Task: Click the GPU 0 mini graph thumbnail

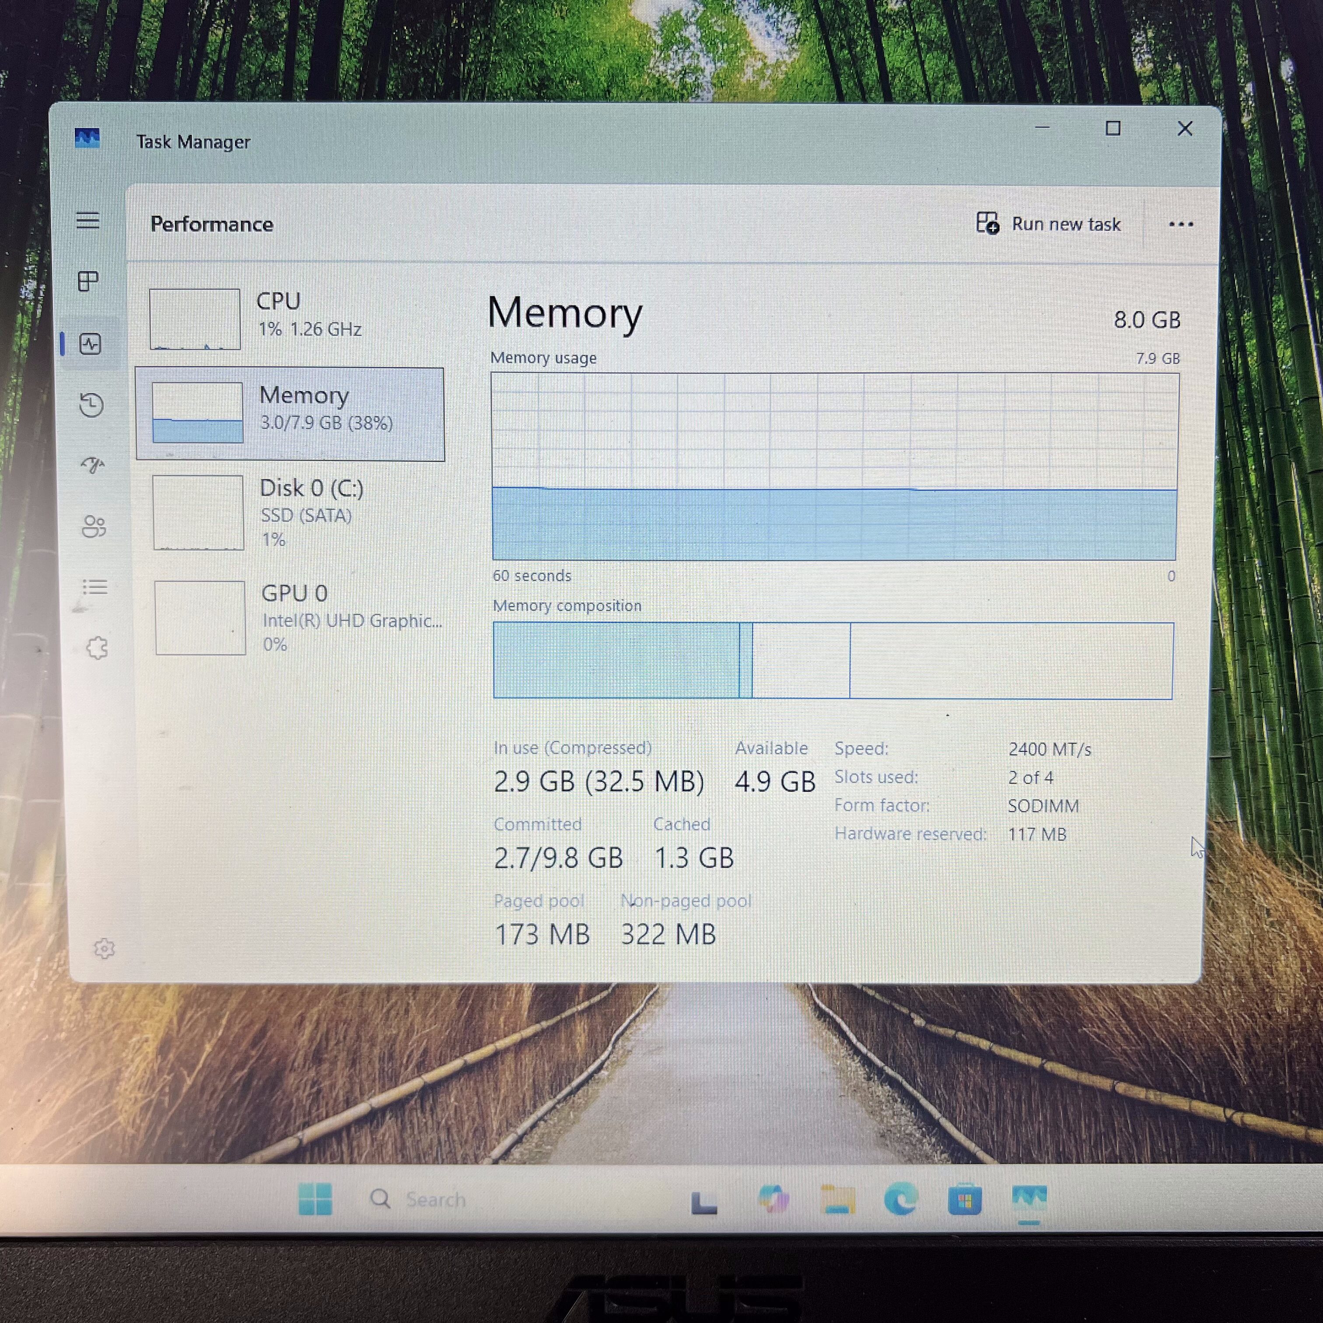Action: click(200, 618)
